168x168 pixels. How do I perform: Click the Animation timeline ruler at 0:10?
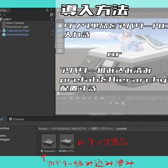click(157, 98)
